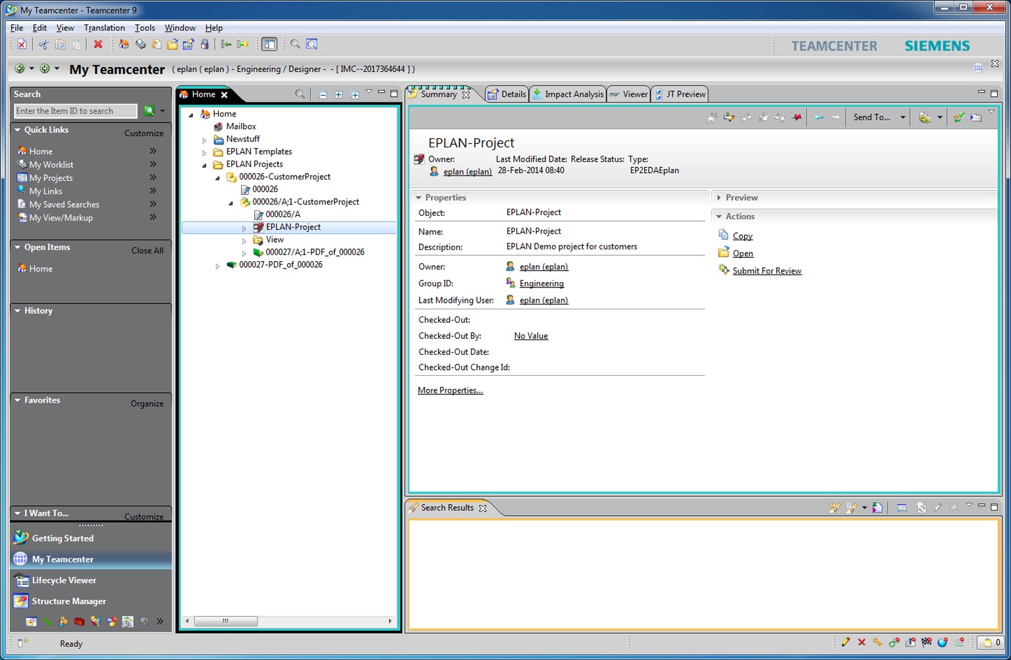Open the Structure Manager application

coord(68,601)
